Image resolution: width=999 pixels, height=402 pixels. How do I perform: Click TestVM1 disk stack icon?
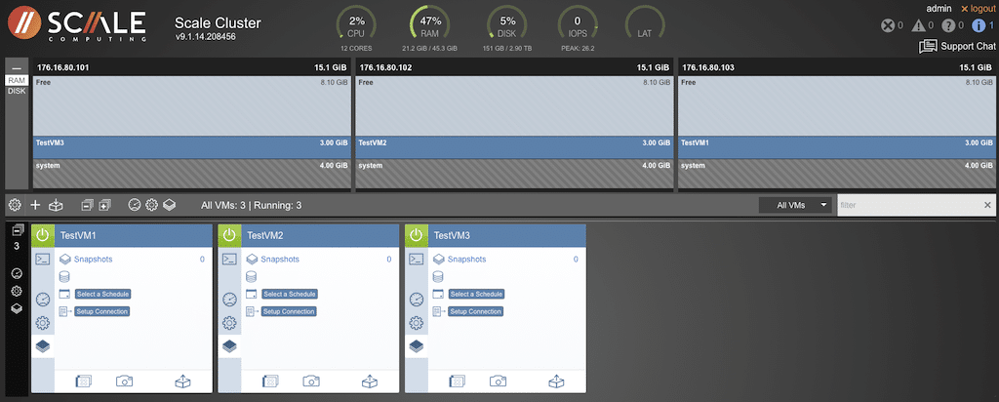pos(63,277)
